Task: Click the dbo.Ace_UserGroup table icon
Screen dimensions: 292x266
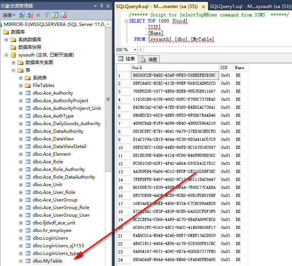Action: point(28,200)
